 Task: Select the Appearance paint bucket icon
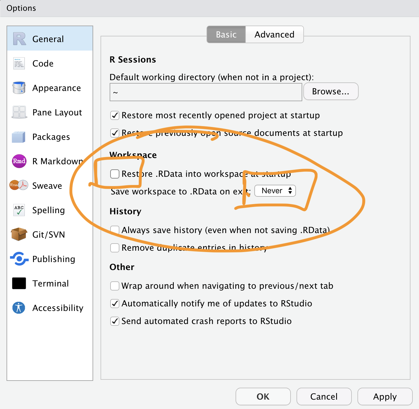(x=19, y=88)
